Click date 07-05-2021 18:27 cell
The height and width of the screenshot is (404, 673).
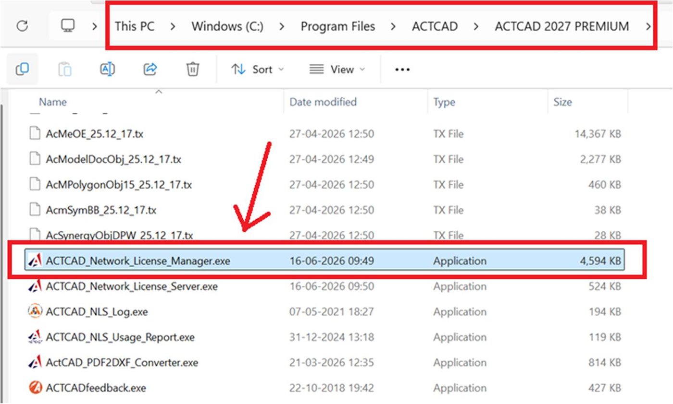coord(332,312)
